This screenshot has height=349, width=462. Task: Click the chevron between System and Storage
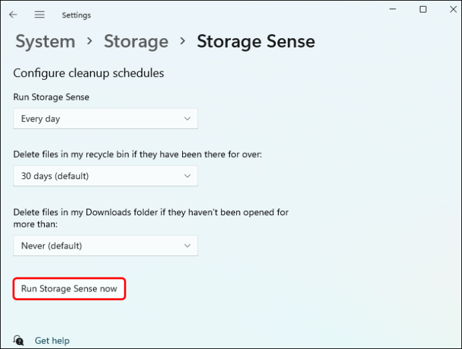click(90, 41)
